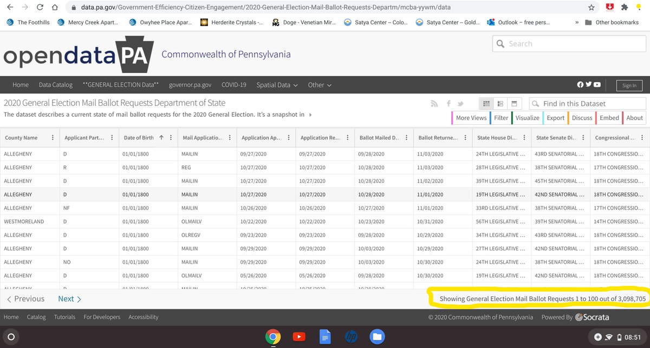
Task: Expand the dataset description arrow
Action: (310, 115)
